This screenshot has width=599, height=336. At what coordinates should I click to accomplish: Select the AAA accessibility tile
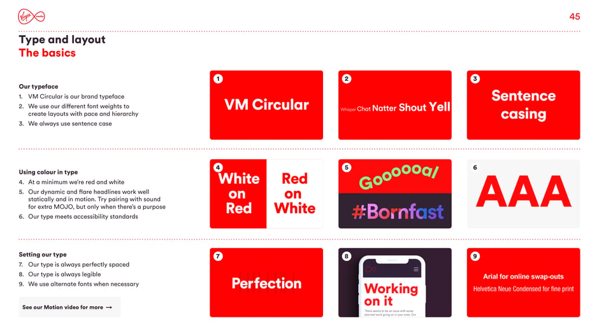523,193
